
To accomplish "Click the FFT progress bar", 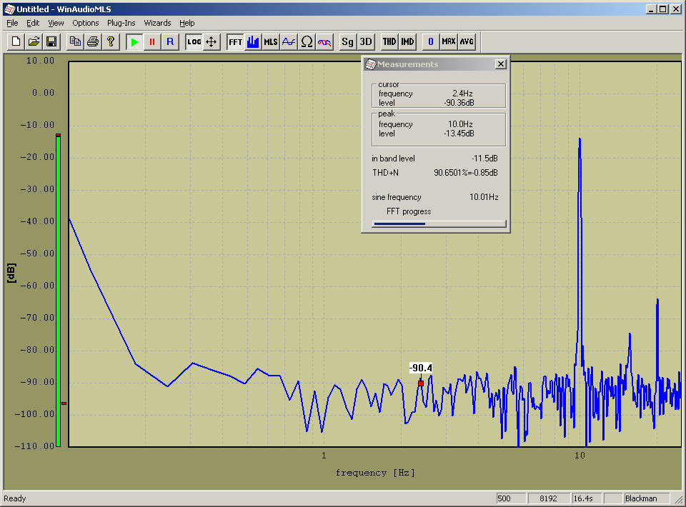I will coord(439,224).
